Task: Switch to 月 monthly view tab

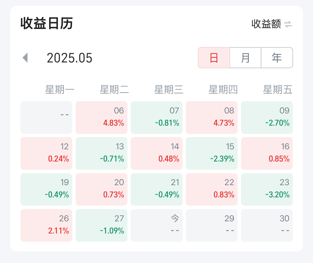Action: tap(246, 58)
